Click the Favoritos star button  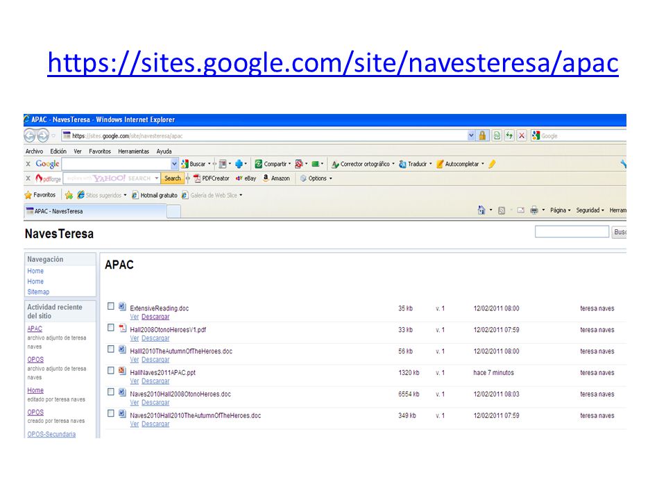[40, 195]
